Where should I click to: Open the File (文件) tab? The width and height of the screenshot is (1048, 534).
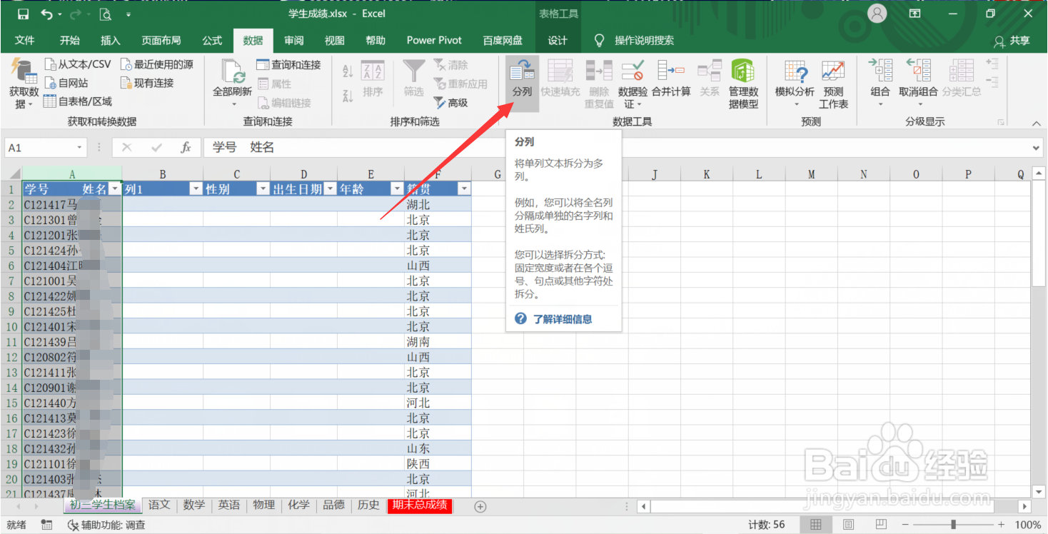click(25, 41)
